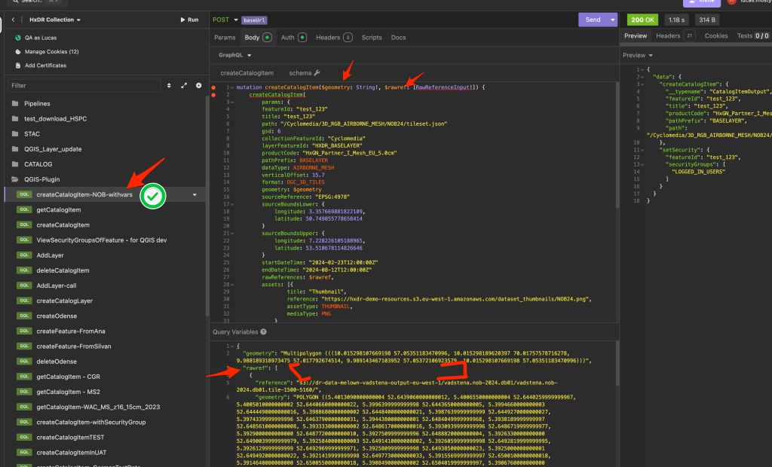Collapse the sourceBoundsLower block at line 17

coord(231,205)
